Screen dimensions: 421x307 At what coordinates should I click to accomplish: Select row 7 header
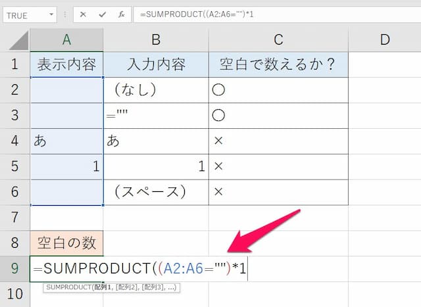14,218
